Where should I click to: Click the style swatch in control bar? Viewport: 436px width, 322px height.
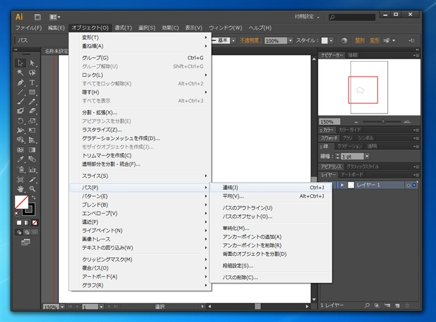324,40
